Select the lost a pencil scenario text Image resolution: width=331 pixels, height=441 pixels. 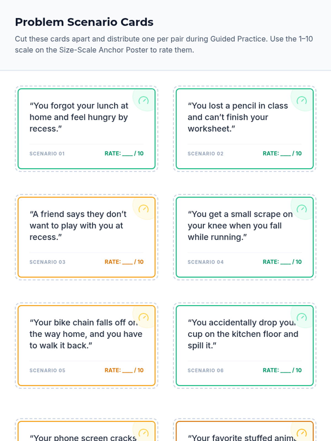coord(238,117)
